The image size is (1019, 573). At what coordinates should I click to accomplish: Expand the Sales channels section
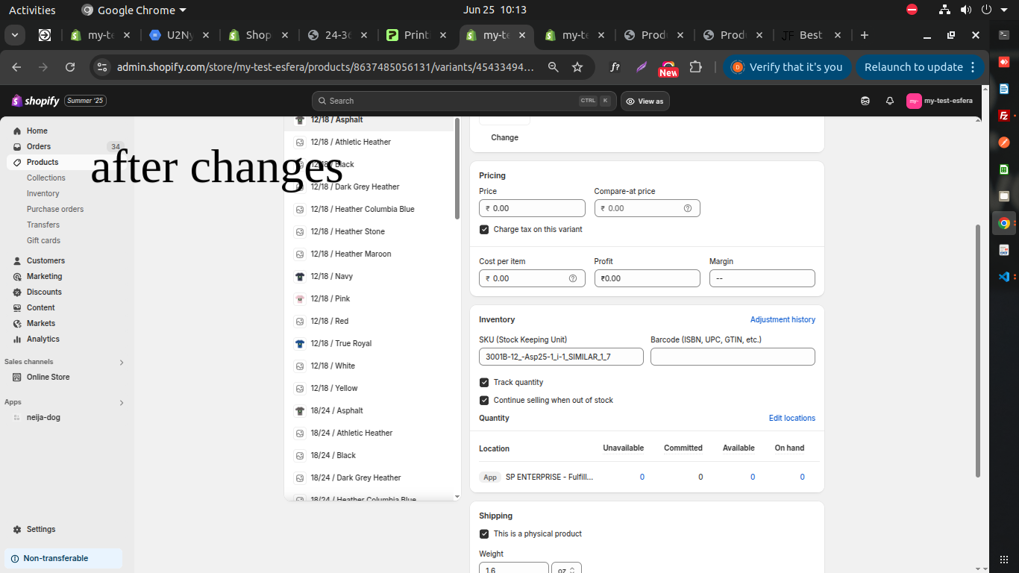[122, 362]
